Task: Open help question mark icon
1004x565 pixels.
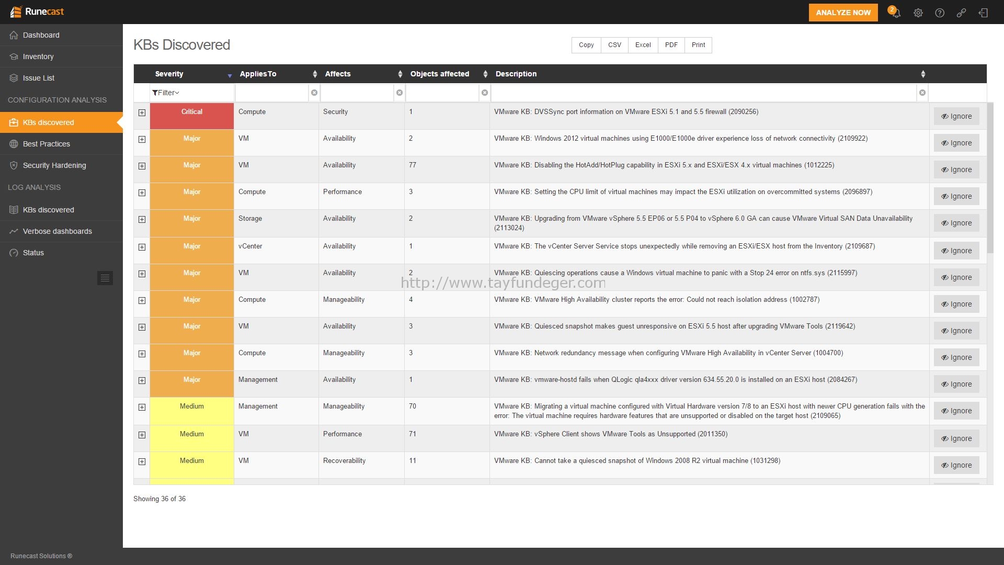Action: [x=940, y=13]
